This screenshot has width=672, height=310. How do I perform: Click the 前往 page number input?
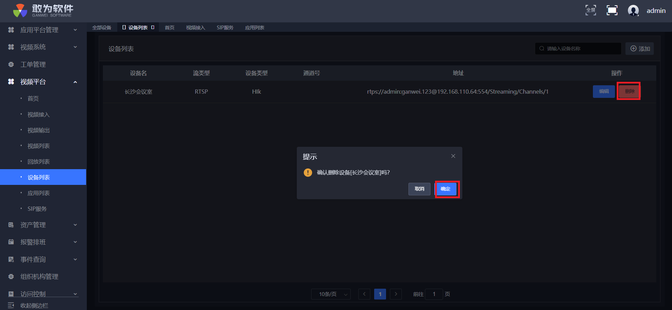click(x=434, y=294)
